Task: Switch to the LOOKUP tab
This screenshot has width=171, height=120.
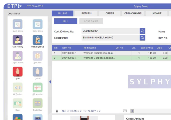Action: (157, 13)
